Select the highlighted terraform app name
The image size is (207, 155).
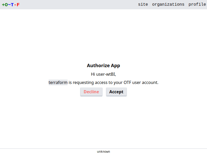(x=58, y=82)
